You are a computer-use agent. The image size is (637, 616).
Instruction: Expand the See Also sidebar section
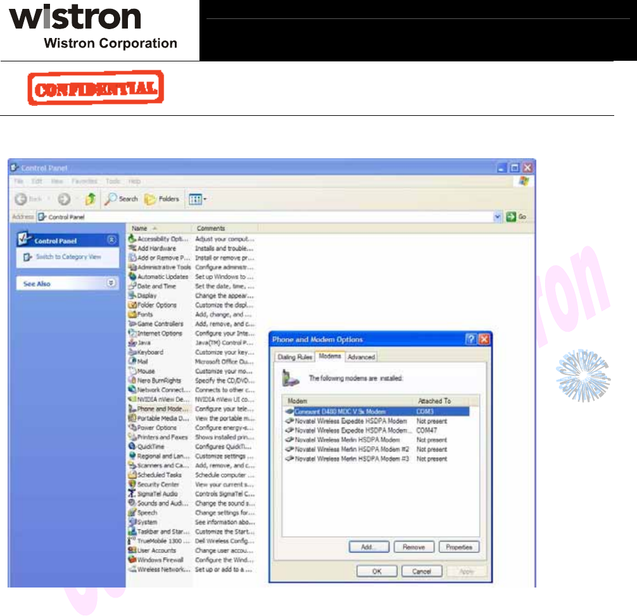pos(111,283)
